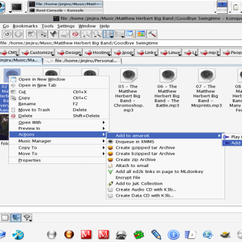This screenshot has height=242, width=242.
Task: Choose Open in New Tab
Action: coord(59,85)
